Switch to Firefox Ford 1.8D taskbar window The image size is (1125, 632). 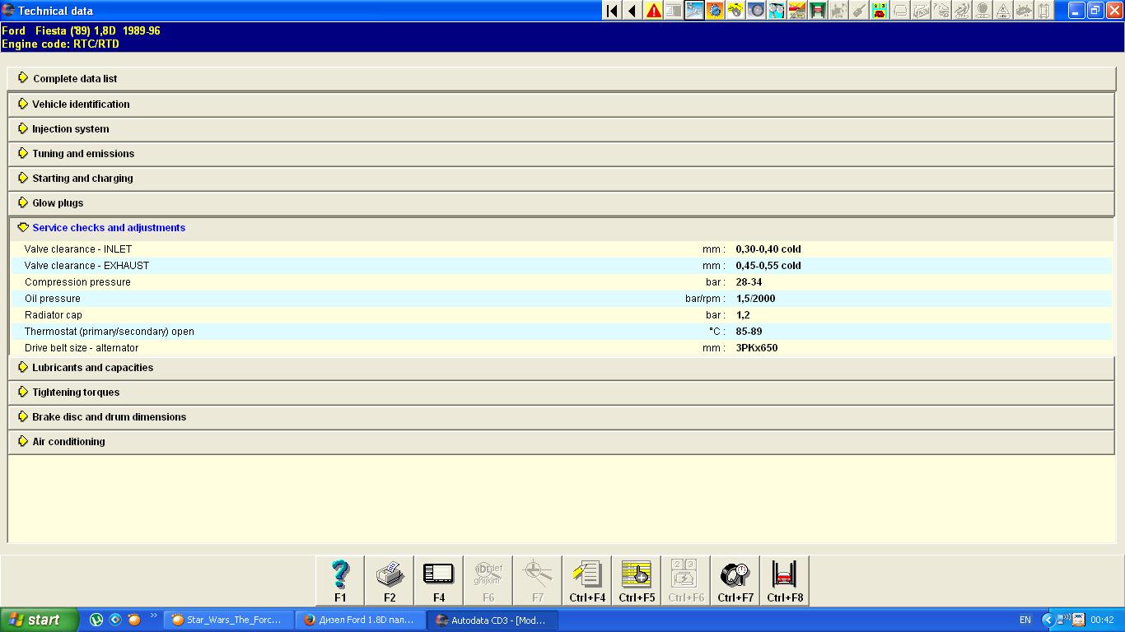(x=360, y=620)
